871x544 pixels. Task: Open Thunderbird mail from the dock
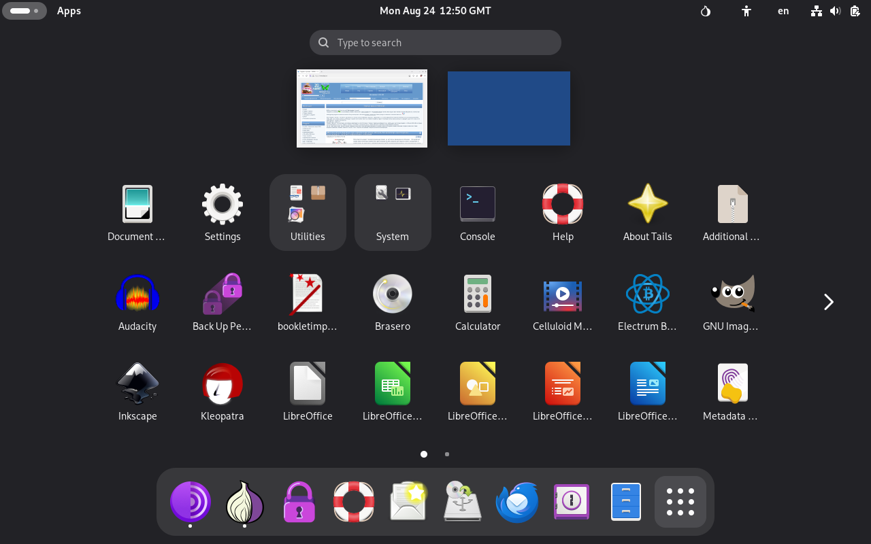point(517,502)
